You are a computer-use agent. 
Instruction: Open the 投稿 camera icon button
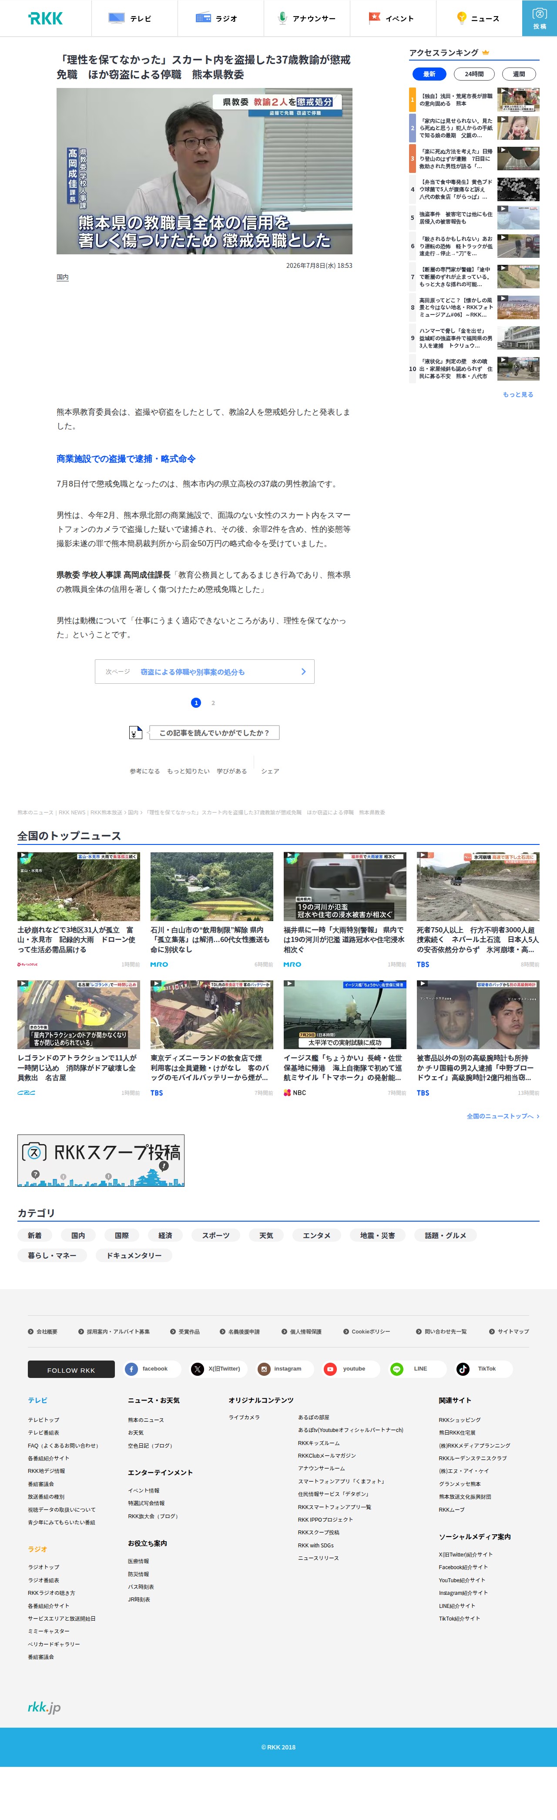pos(539,18)
